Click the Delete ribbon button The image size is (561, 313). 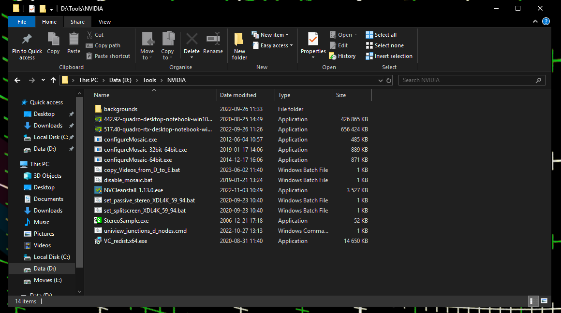coord(192,46)
